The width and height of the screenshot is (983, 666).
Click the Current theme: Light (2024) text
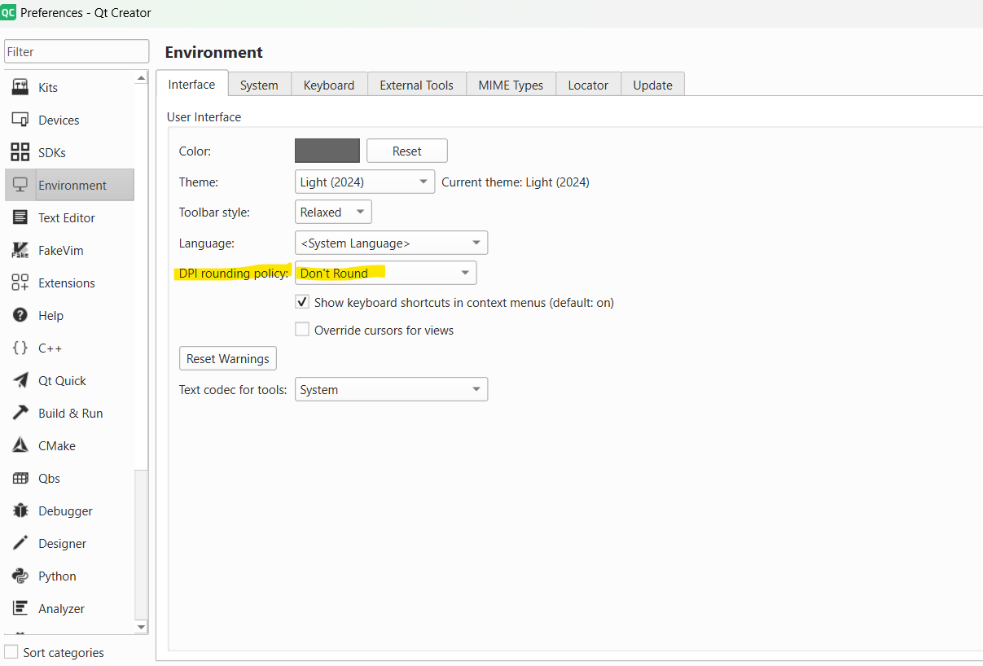point(516,182)
